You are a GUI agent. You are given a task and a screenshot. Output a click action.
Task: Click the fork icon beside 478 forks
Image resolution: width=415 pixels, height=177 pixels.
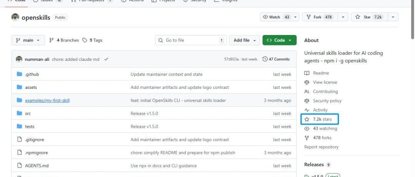307,138
